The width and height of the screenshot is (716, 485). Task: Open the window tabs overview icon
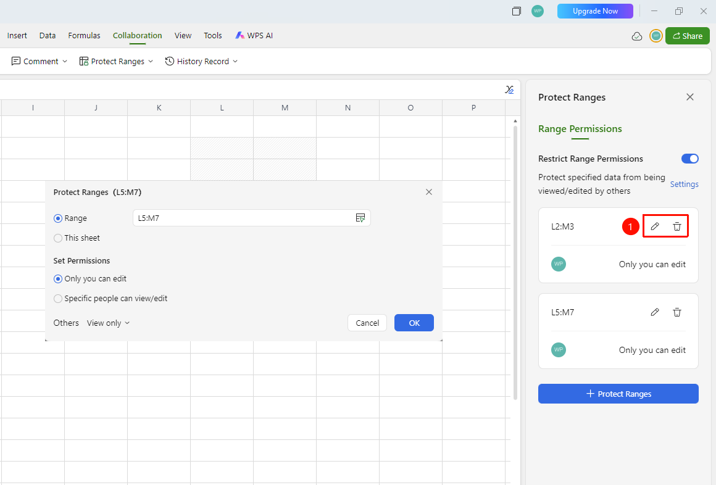pyautogui.click(x=517, y=11)
